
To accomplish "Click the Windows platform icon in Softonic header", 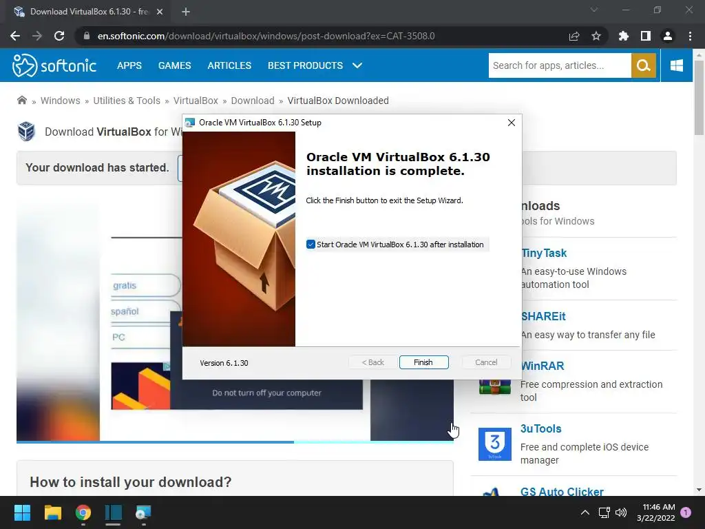I will coord(676,65).
